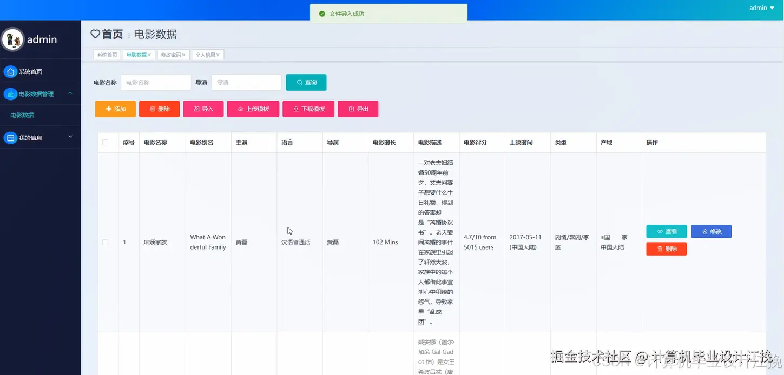Switch to the 系统首页 tab
784x375 pixels.
click(x=107, y=55)
